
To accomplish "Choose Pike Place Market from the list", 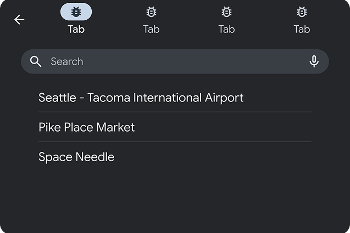I will tap(86, 127).
